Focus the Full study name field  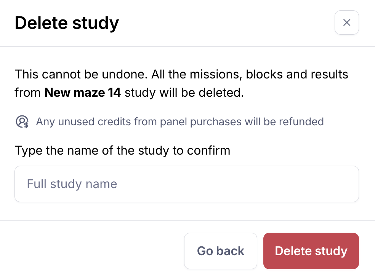coord(186,184)
